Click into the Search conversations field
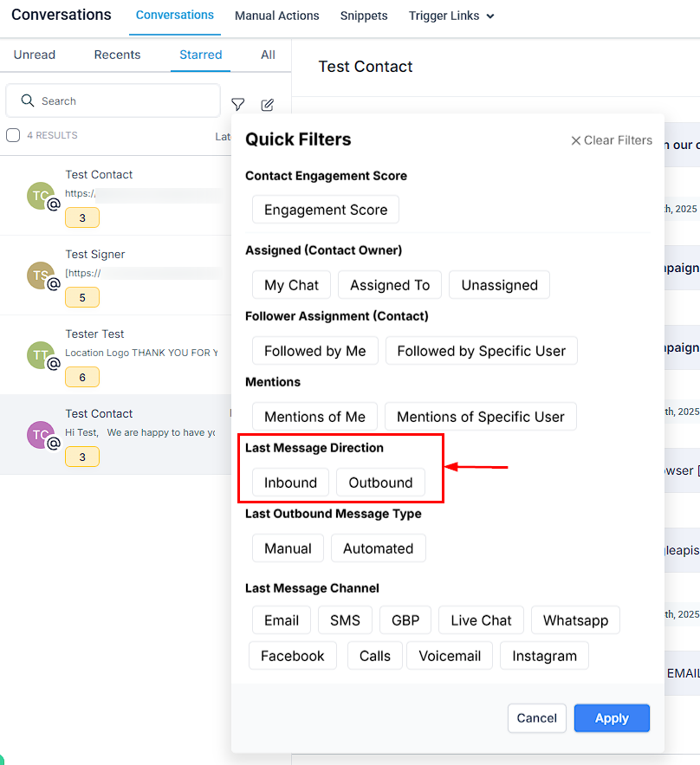Viewport: 700px width, 765px height. (113, 100)
